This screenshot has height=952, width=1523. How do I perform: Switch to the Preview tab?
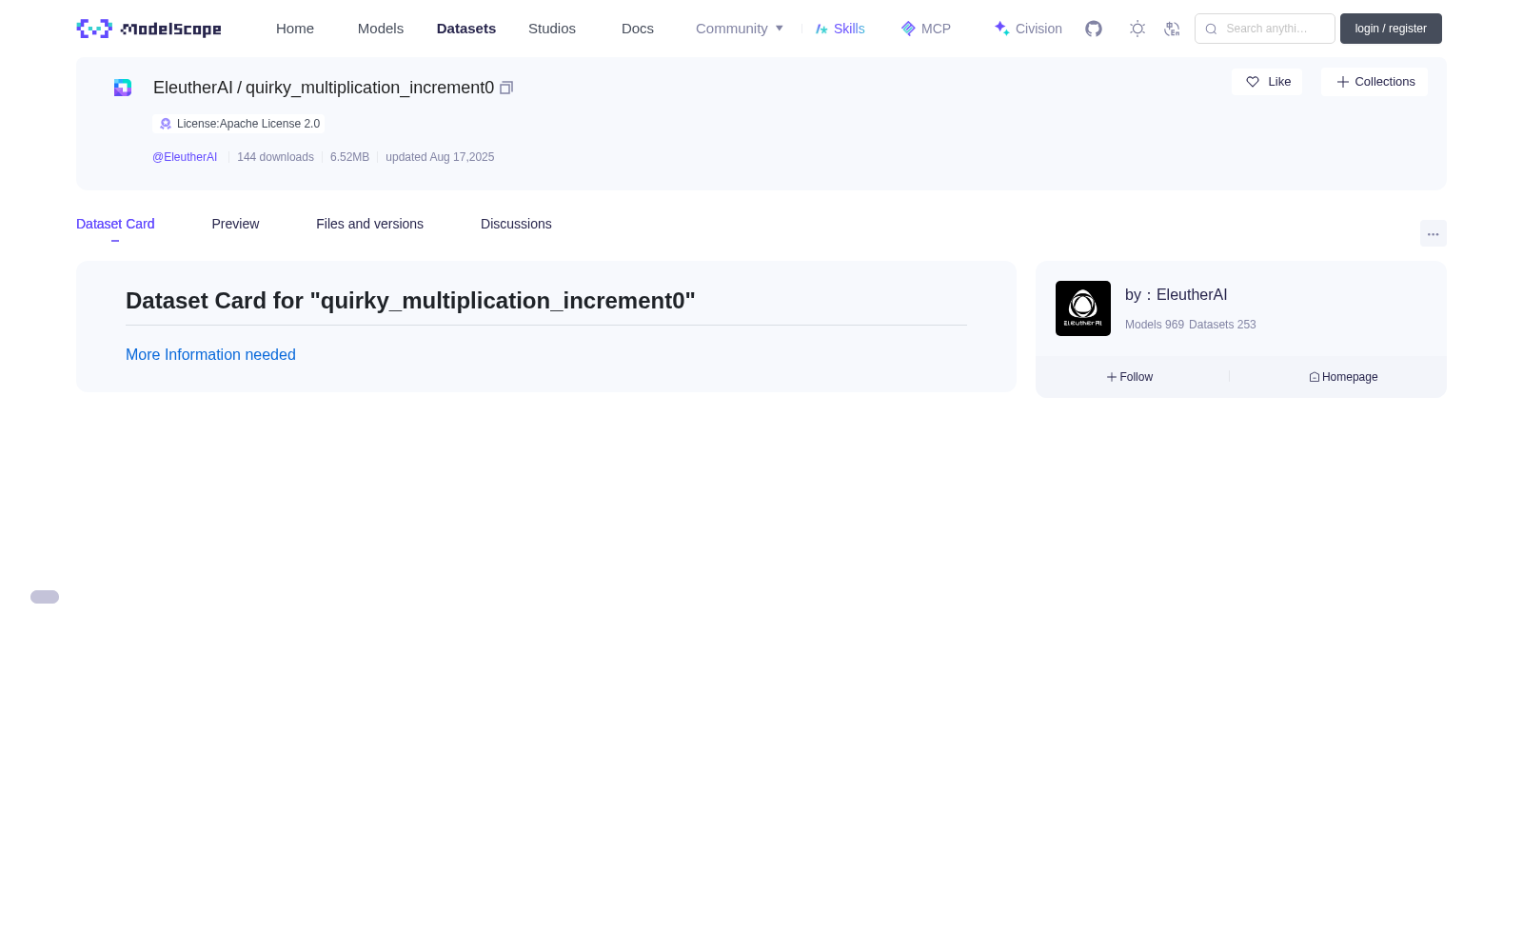[x=235, y=224]
